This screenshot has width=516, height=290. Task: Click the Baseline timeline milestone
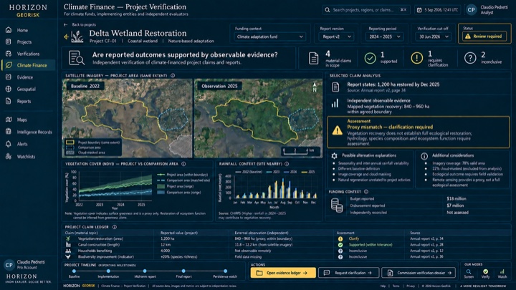click(74, 271)
